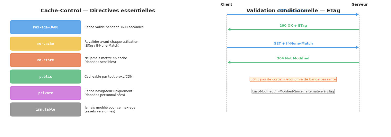This screenshot has height=137, width=391.
Task: Click the Serveur label above the lifeline
Action: (359, 5)
